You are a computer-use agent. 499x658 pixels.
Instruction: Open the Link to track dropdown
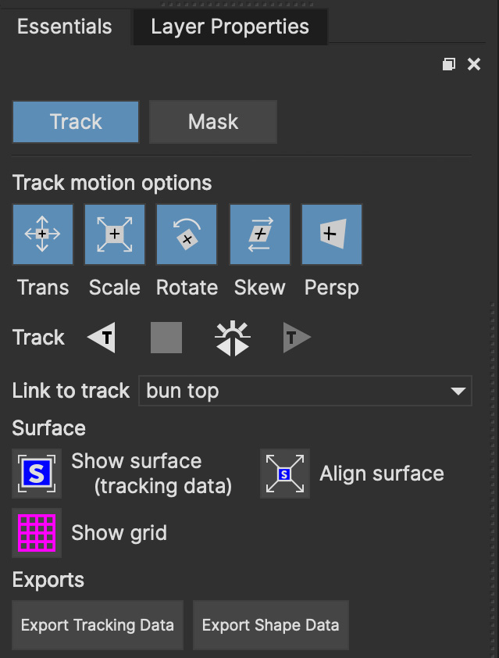(305, 391)
